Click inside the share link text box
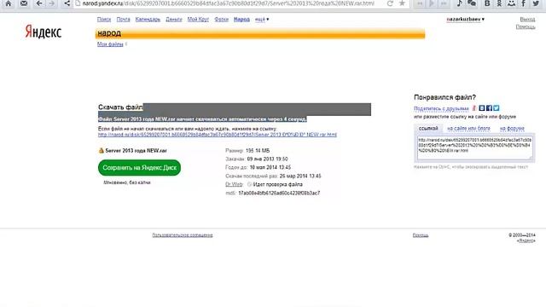Viewport: 546px width, 307px height. tap(475, 148)
